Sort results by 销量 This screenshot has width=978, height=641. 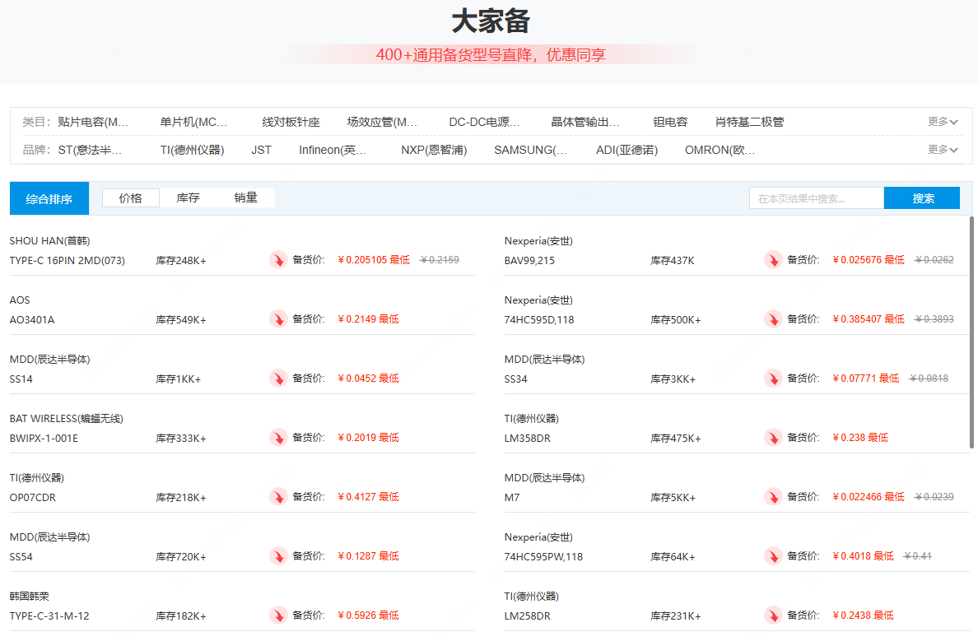245,198
